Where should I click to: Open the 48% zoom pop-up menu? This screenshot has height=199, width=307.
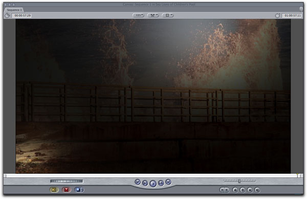pos(139,15)
